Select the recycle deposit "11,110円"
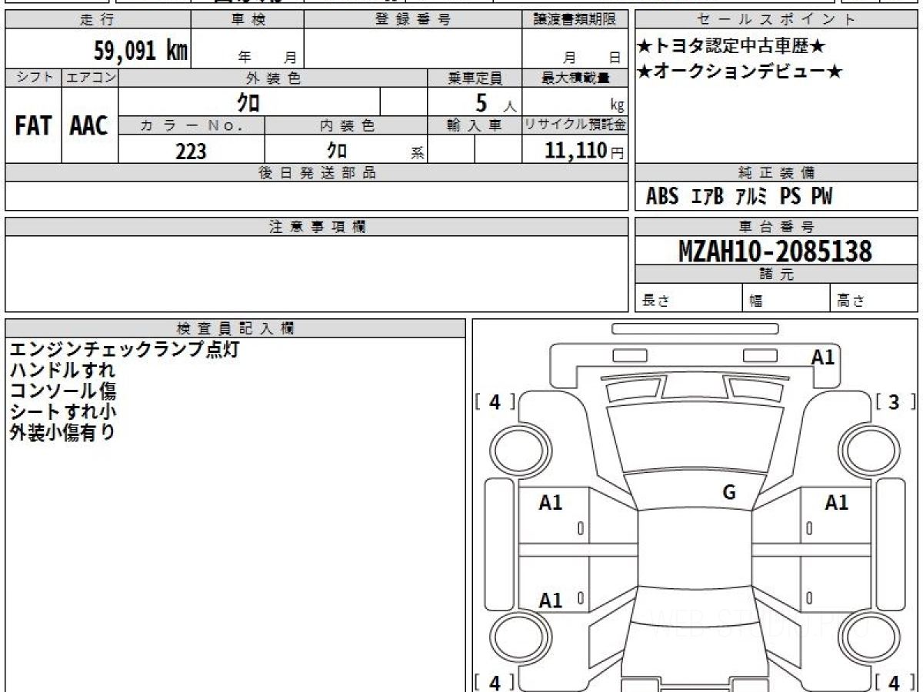923x692 pixels. coord(585,151)
